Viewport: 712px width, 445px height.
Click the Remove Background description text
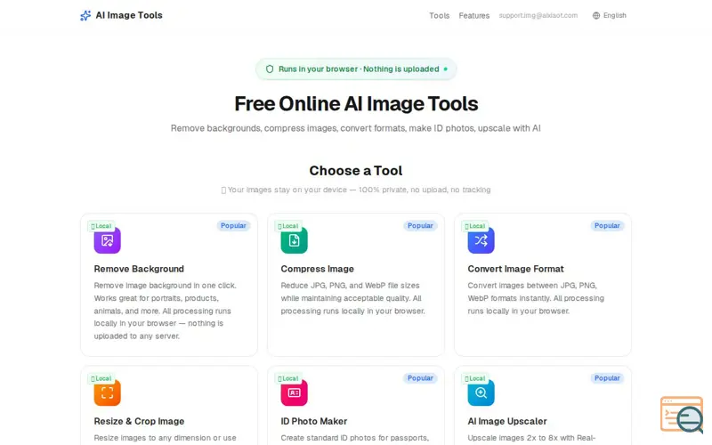point(166,311)
